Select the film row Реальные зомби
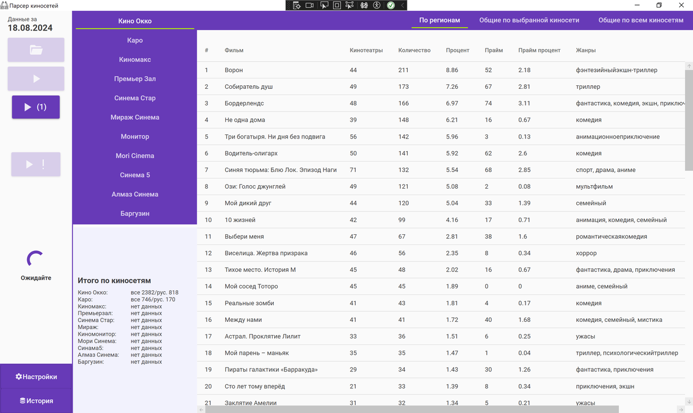The width and height of the screenshot is (693, 413). point(441,303)
